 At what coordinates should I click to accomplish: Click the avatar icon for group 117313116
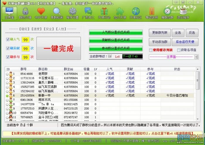[x=11, y=78]
